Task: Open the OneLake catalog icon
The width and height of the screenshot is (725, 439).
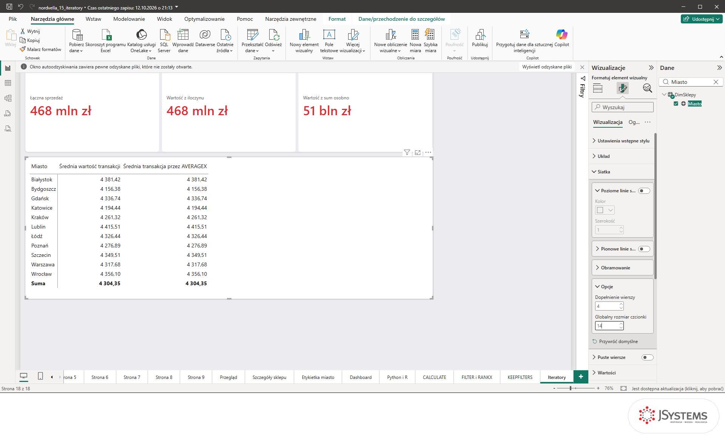Action: pyautogui.click(x=142, y=35)
